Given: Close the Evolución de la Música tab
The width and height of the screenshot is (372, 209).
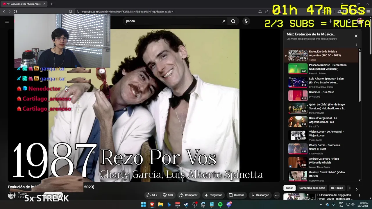Looking at the screenshot, I should [x=44, y=4].
